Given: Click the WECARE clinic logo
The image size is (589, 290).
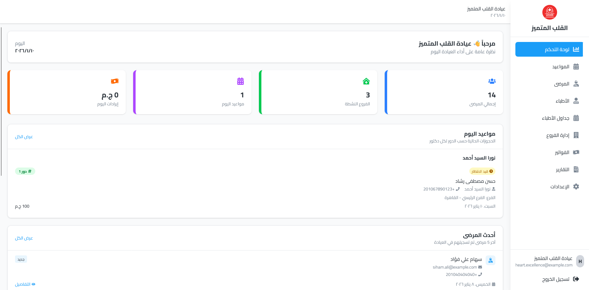Looking at the screenshot, I should [x=549, y=12].
